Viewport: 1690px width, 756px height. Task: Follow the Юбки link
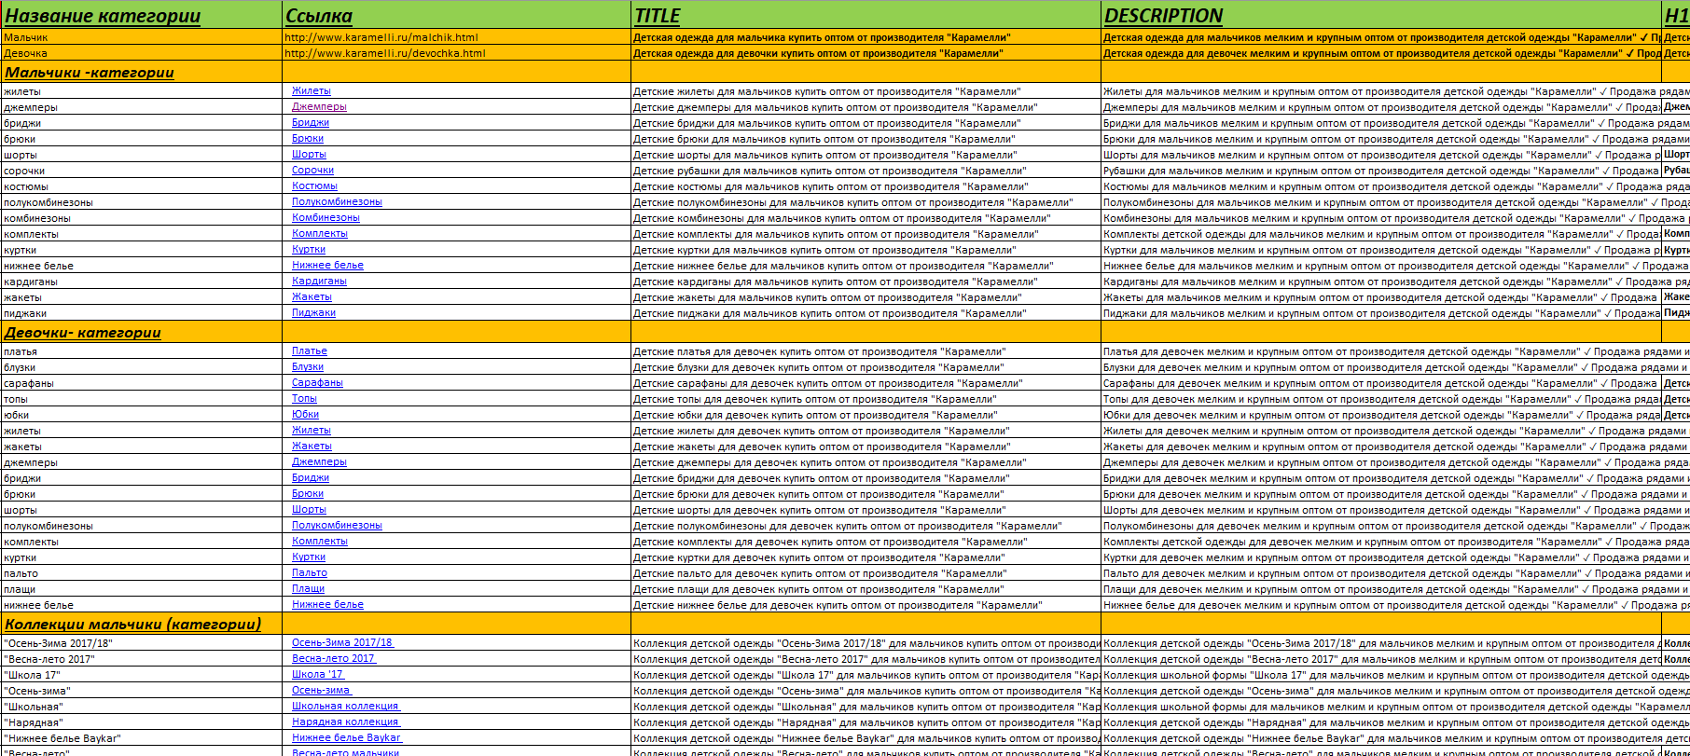[x=305, y=414]
